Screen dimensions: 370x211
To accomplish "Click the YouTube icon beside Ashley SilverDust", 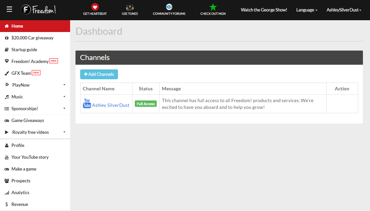I will tap(87, 103).
